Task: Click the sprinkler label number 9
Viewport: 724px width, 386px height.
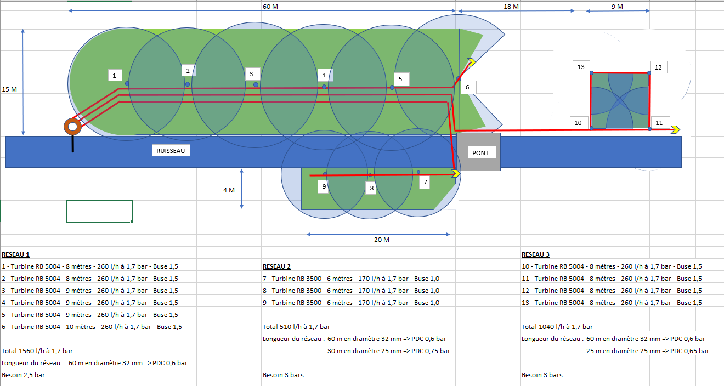Action: tap(324, 186)
